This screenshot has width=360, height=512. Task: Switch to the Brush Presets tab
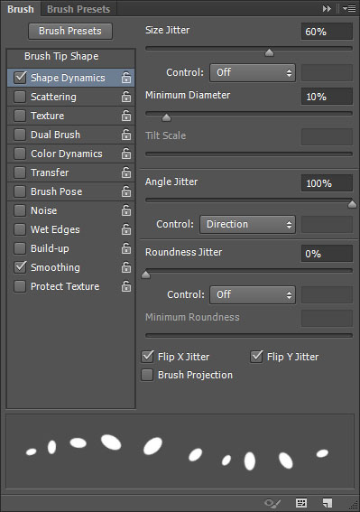tap(78, 9)
